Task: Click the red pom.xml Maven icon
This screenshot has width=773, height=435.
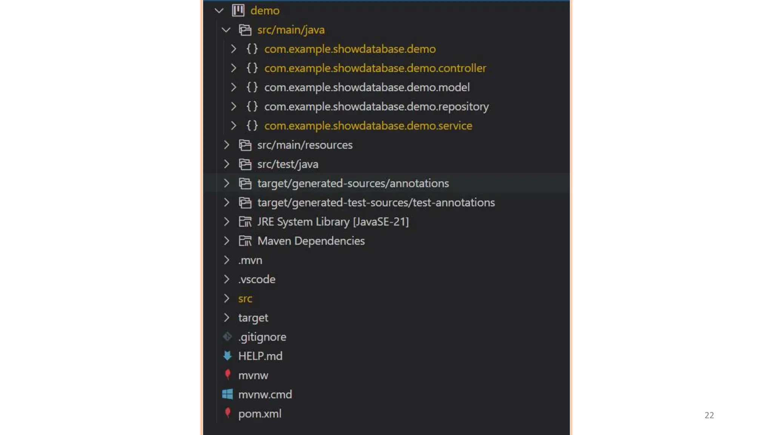Action: coord(227,413)
